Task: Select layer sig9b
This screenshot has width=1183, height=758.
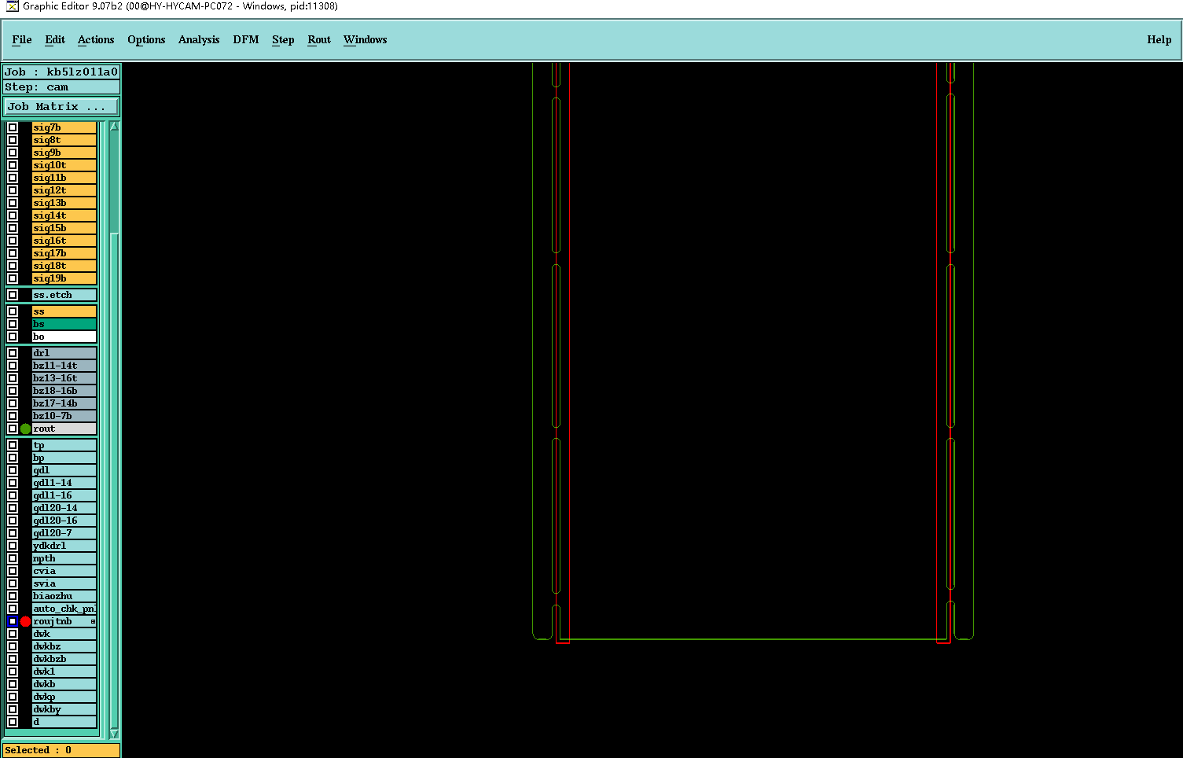Action: pyautogui.click(x=64, y=153)
